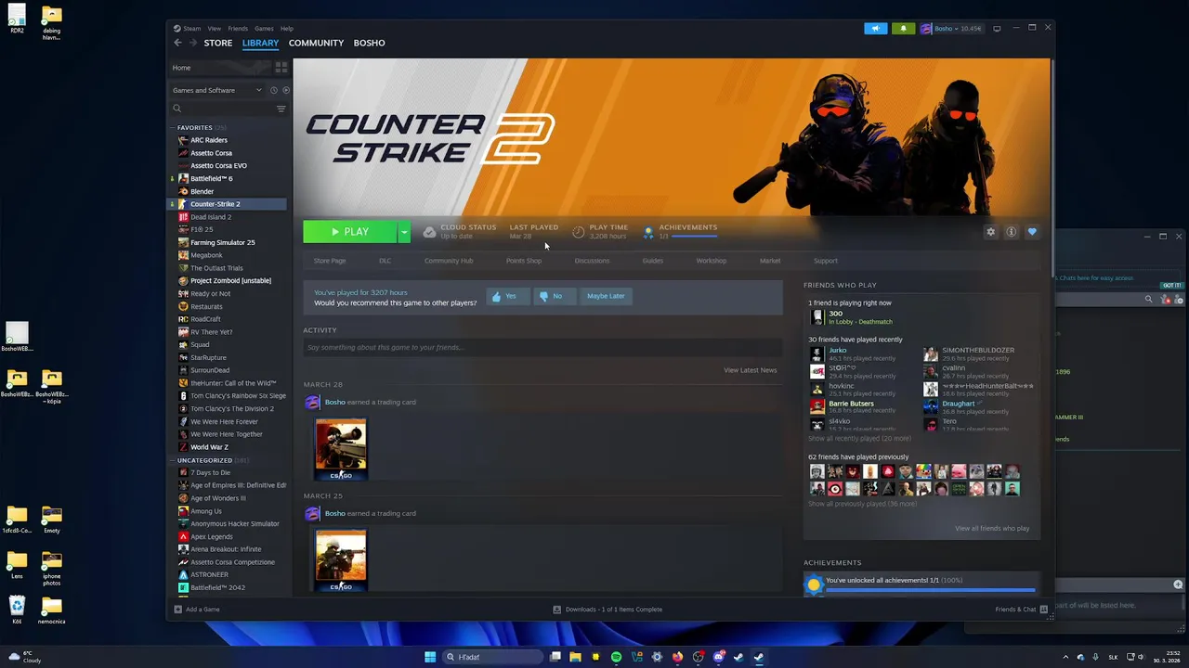
Task: Open Windows Start menu
Action: click(430, 657)
